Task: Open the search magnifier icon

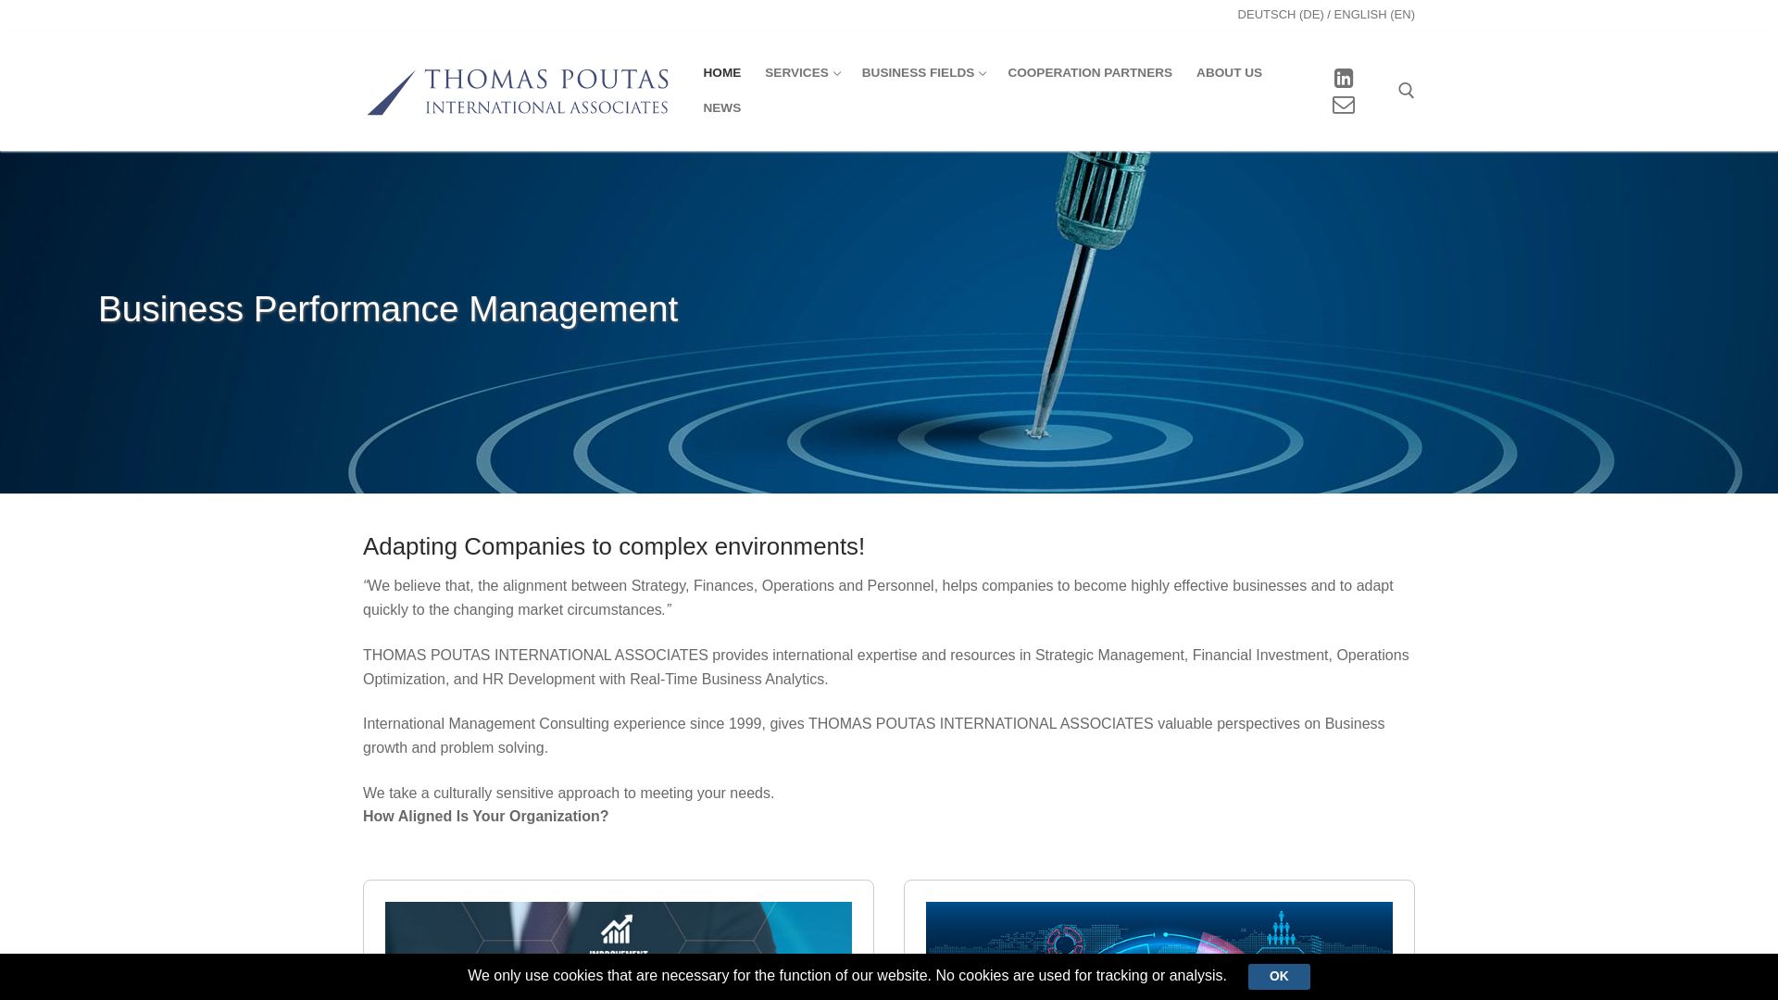Action: point(1406,91)
